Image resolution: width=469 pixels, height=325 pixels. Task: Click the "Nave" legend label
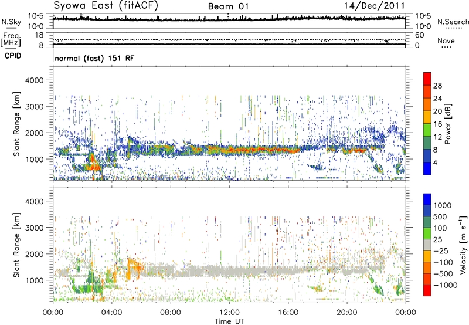coord(446,40)
